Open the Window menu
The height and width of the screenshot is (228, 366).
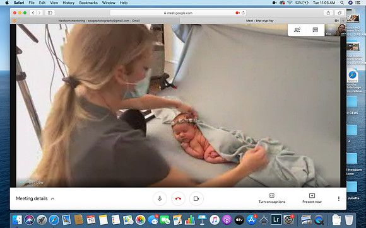109,3
